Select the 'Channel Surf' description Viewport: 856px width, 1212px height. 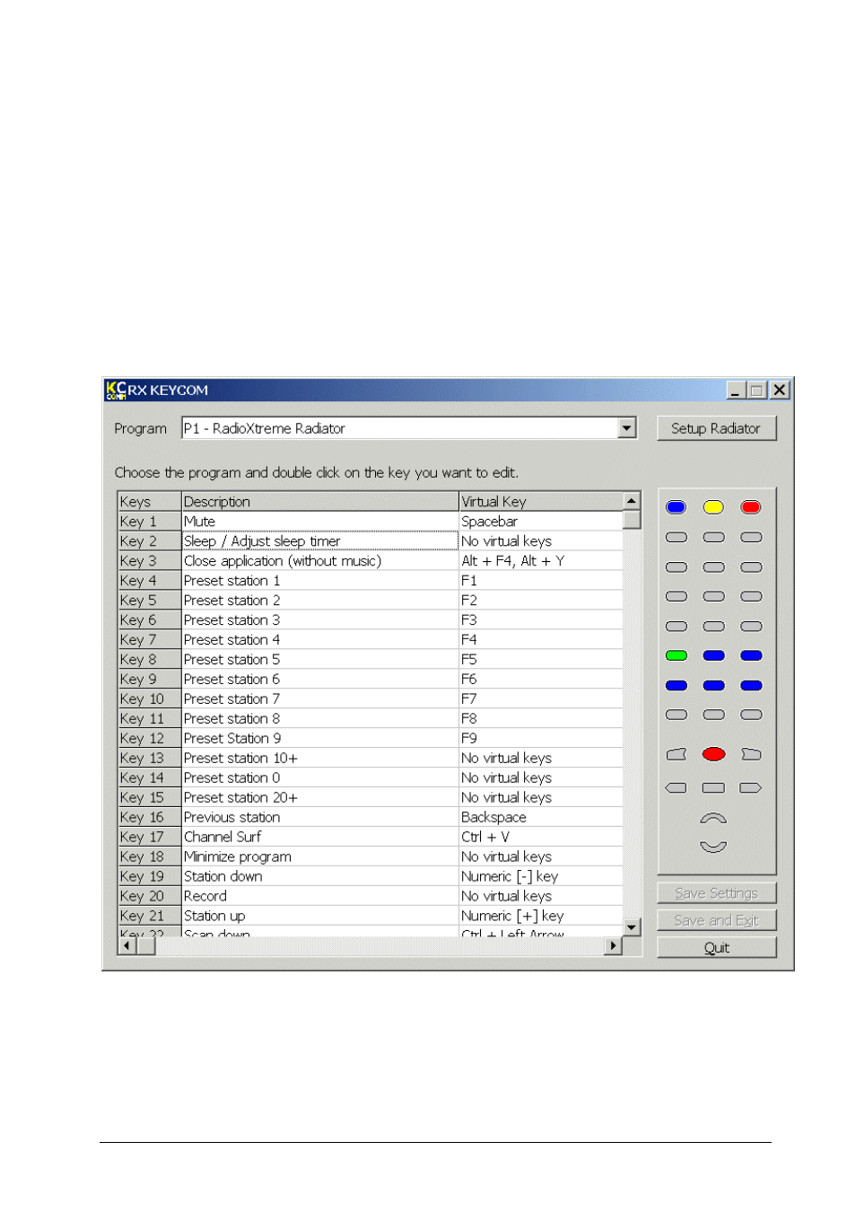coord(319,838)
